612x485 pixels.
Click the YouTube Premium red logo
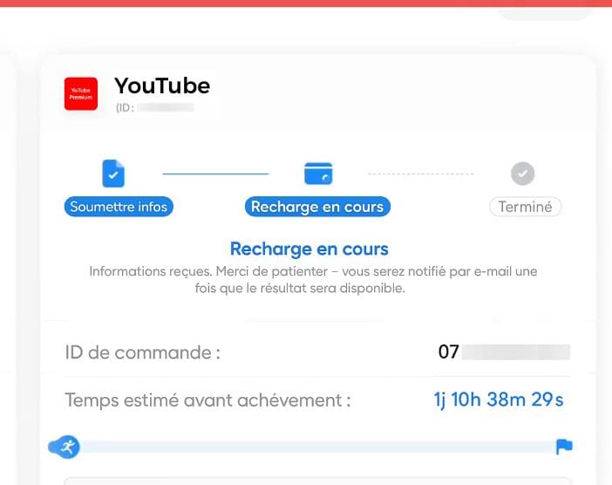tap(81, 93)
